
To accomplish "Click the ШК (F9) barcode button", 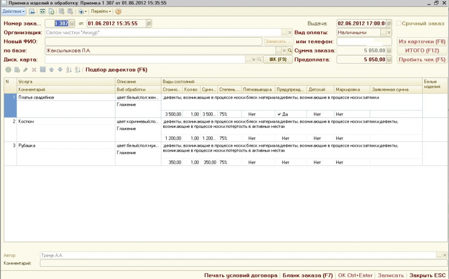I will 278,60.
